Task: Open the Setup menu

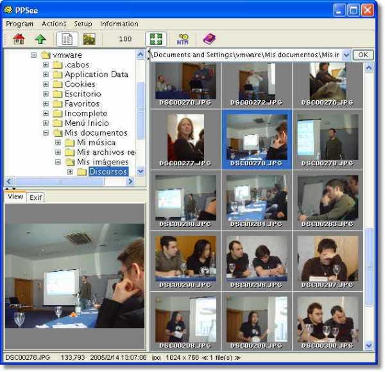Action: pyautogui.click(x=83, y=24)
